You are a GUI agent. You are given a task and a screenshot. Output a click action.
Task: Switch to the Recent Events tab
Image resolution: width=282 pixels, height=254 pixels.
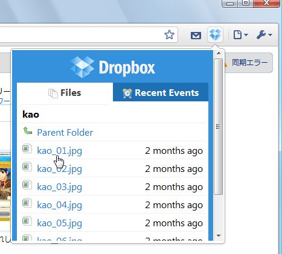tap(161, 93)
